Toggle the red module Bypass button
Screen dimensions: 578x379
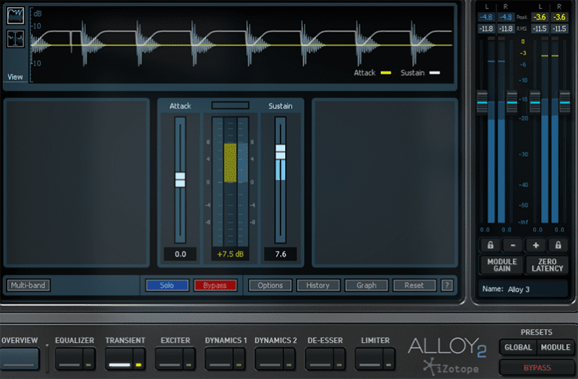(x=215, y=286)
